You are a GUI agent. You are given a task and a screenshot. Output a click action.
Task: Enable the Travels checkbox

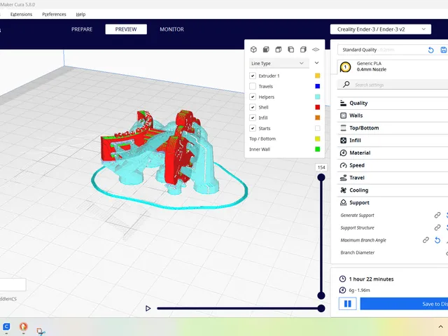point(253,86)
